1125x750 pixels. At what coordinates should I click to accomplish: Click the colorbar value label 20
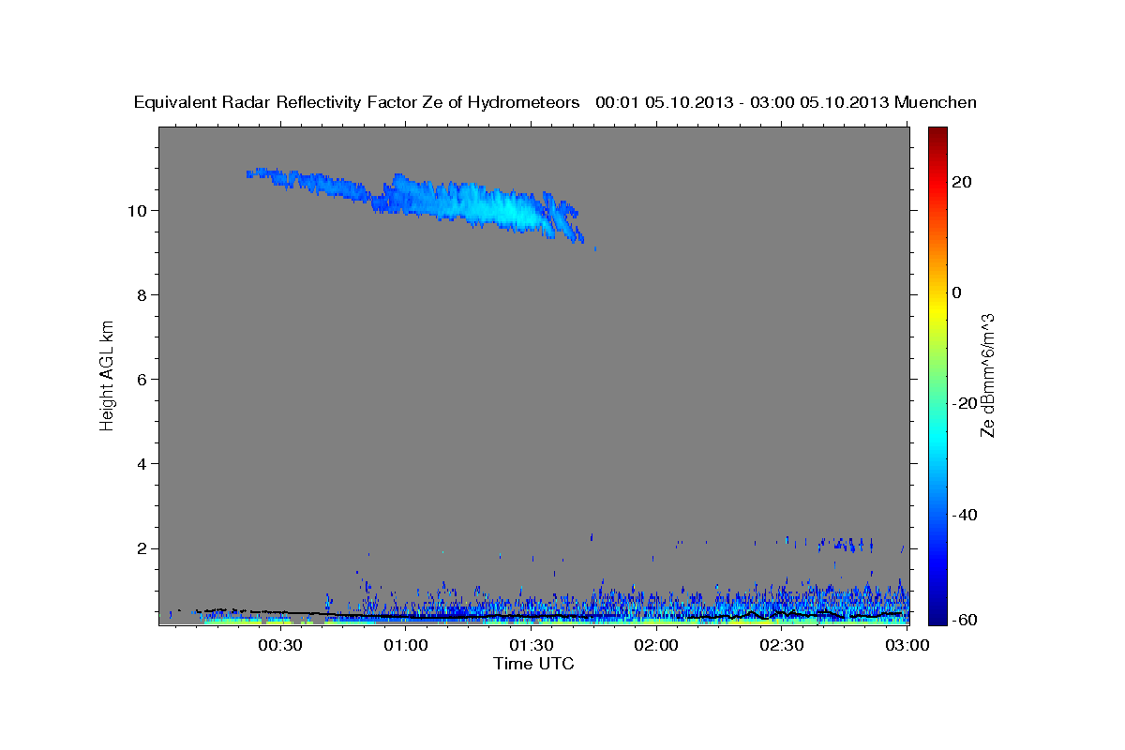coord(963,182)
